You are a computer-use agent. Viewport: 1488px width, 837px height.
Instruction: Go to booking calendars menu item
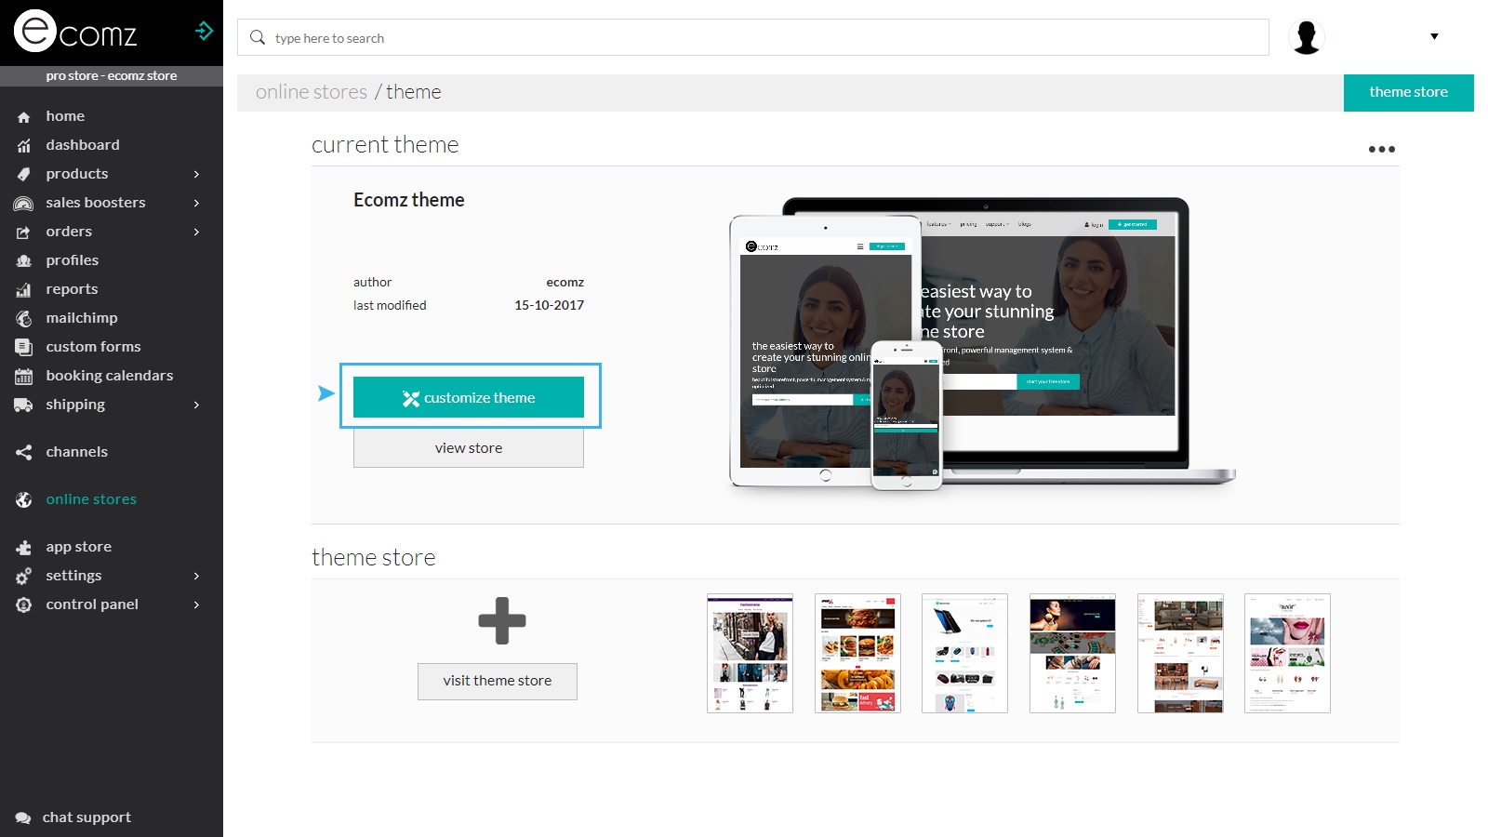(112, 376)
